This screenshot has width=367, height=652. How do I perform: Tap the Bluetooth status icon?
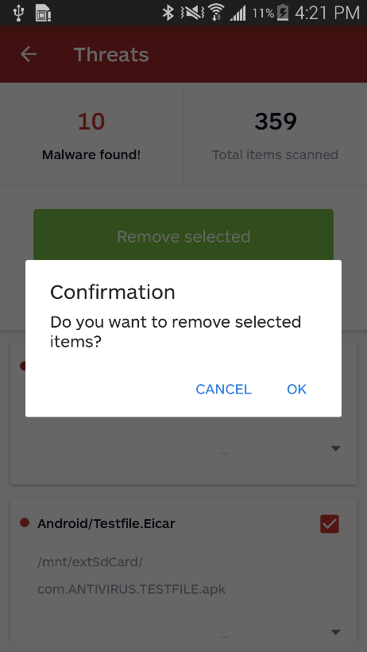168,13
